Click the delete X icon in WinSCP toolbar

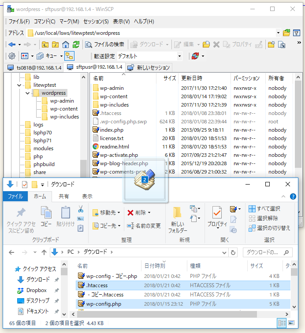pos(216,44)
